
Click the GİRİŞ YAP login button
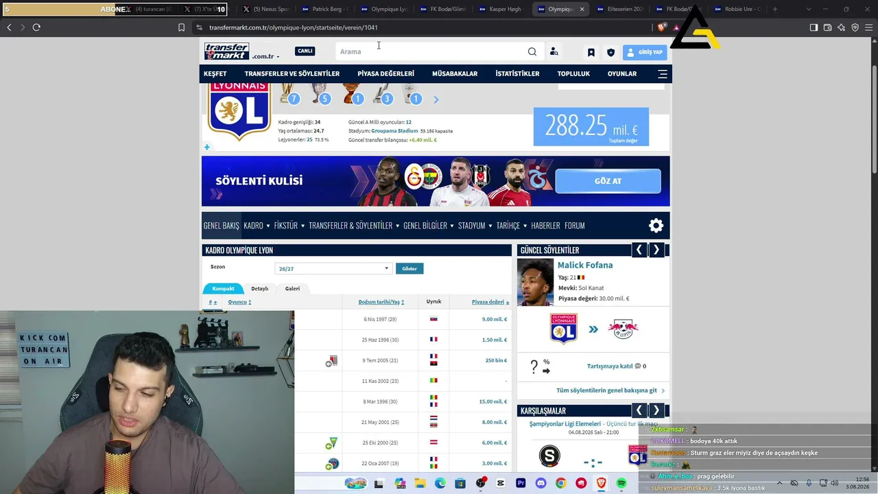coord(645,52)
